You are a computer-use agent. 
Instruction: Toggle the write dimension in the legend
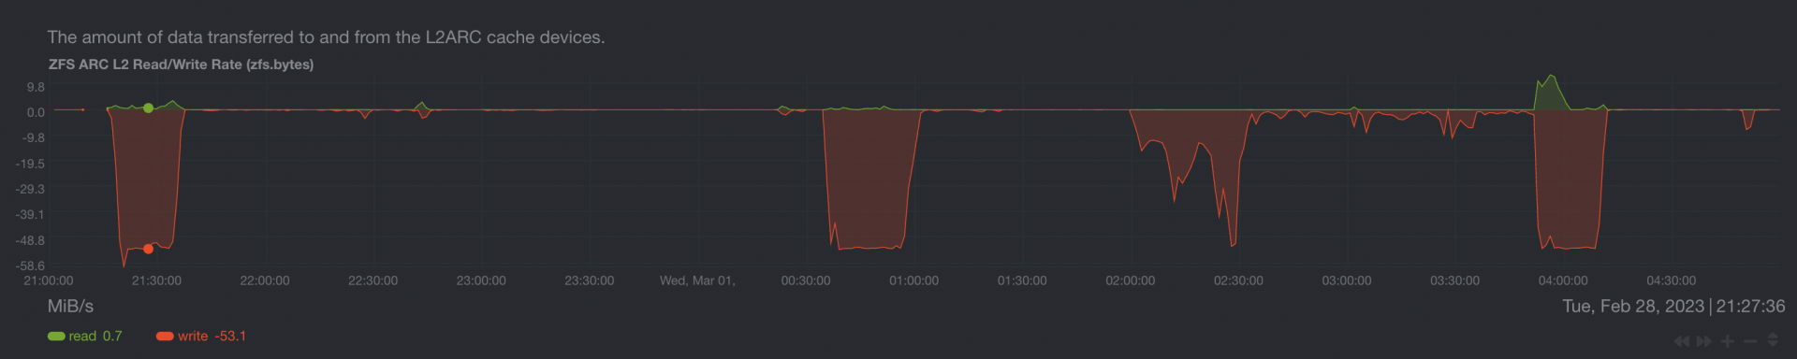click(x=201, y=336)
